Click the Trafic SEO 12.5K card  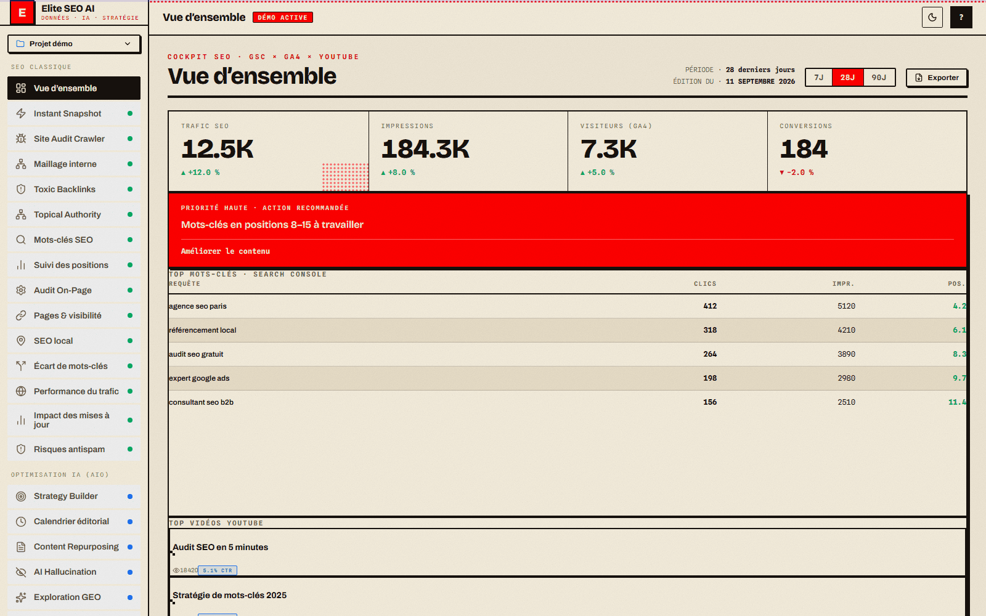tap(269, 151)
